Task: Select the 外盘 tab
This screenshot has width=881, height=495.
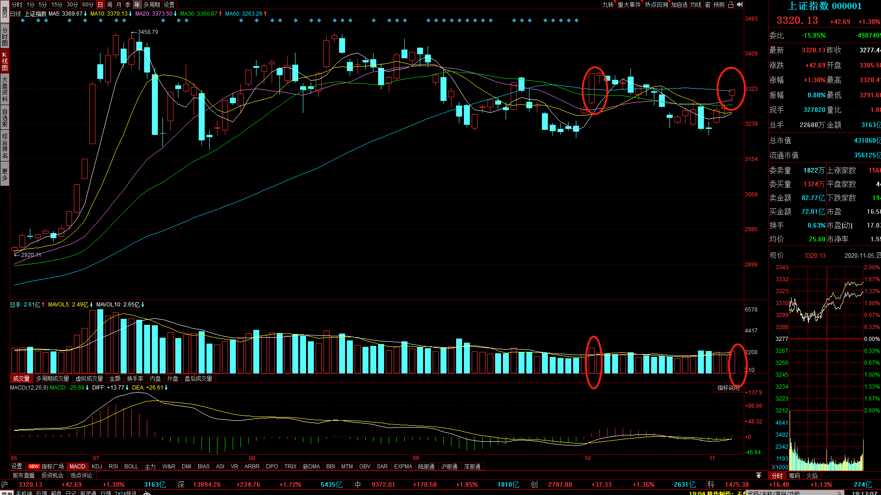Action: pos(173,378)
